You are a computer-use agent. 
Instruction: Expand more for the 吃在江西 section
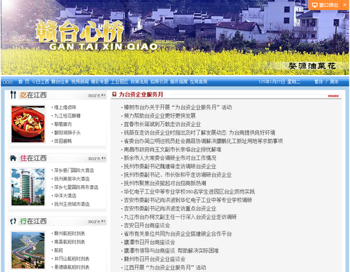point(97,95)
